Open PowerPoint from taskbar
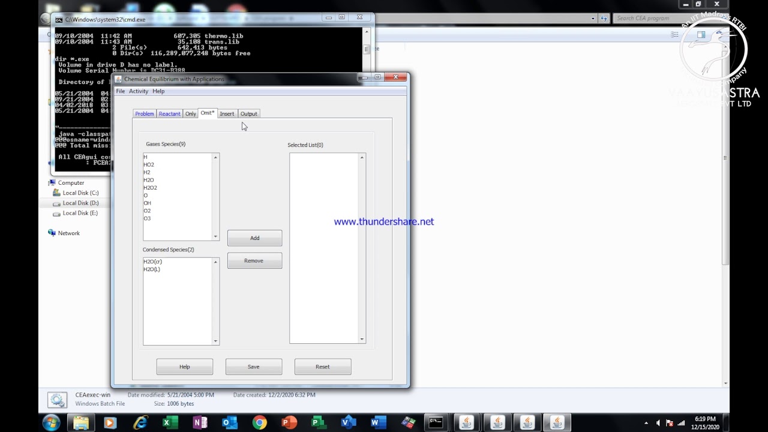Image resolution: width=768 pixels, height=432 pixels. [289, 423]
